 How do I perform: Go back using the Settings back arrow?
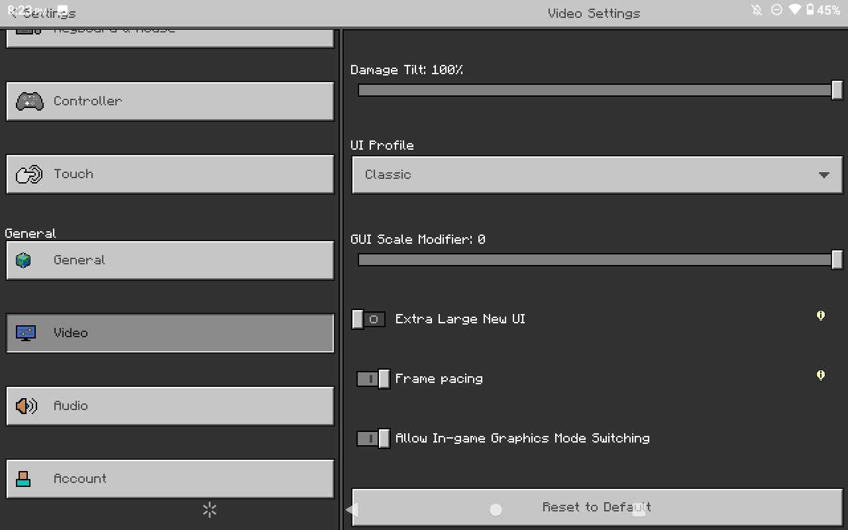pos(13,13)
